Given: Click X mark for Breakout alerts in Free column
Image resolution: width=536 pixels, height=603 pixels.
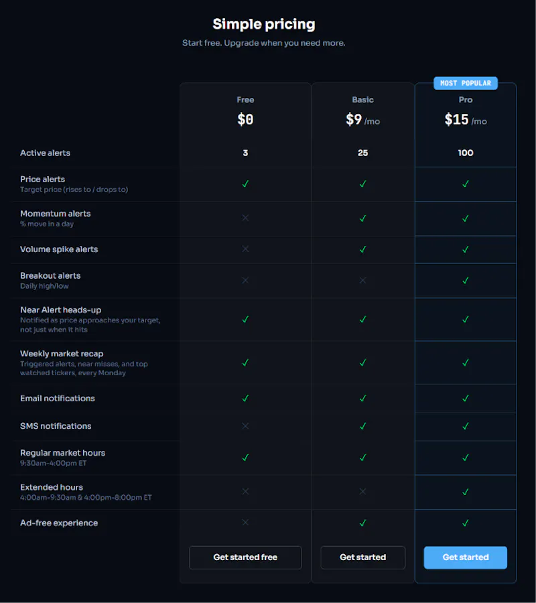Looking at the screenshot, I should [245, 280].
